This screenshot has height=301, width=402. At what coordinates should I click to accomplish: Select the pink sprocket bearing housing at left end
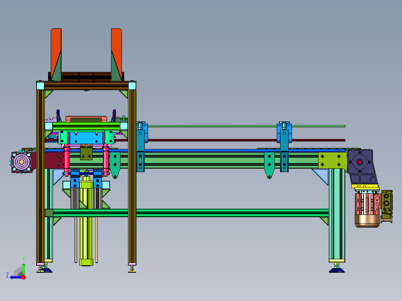[22, 162]
